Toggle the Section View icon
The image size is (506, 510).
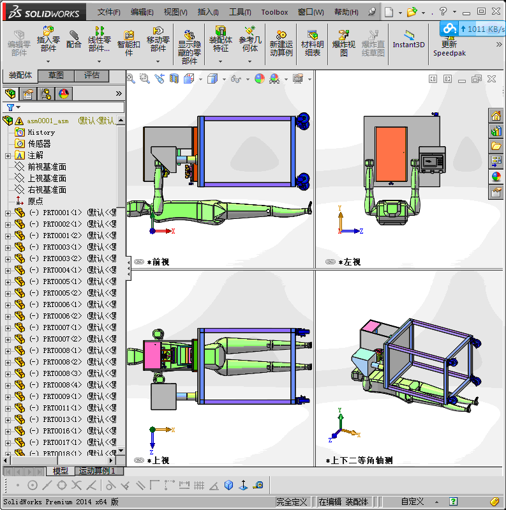[x=174, y=79]
